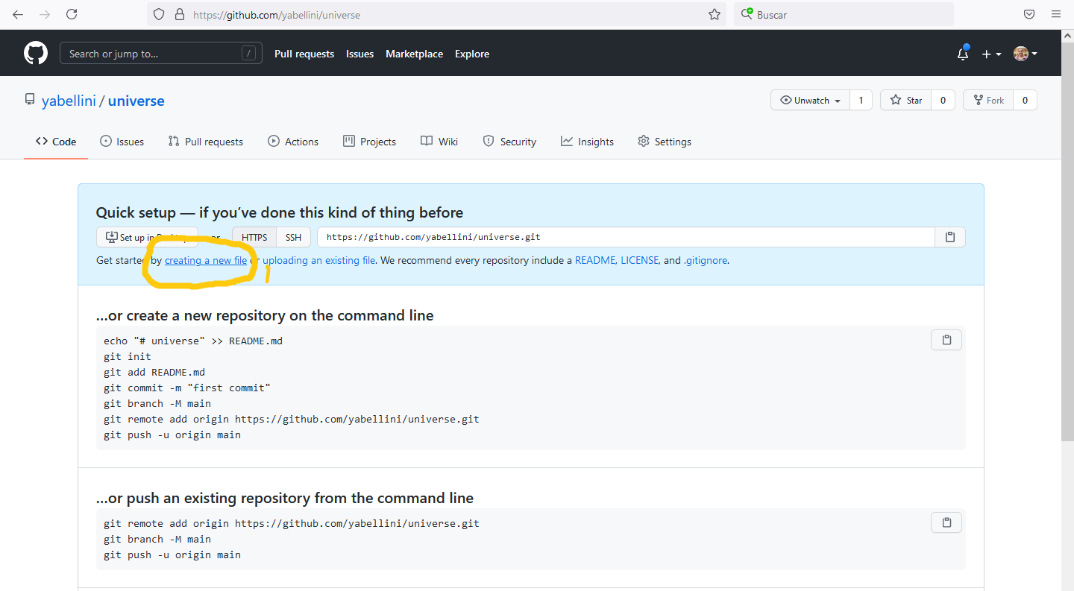1074x591 pixels.
Task: Copy the new repository commands
Action: [946, 340]
